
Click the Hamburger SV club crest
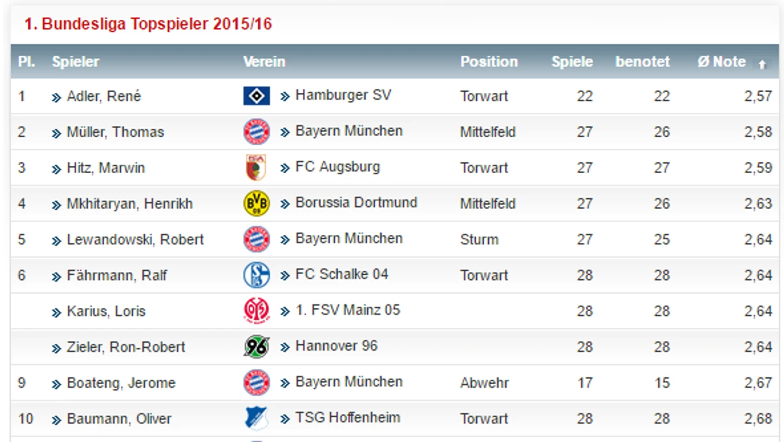point(257,96)
